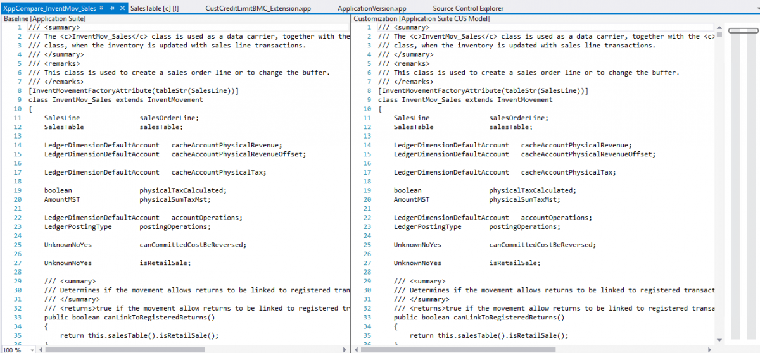Viewport: 760px width, 353px height.
Task: Open the CustCreditLimitBMC_Extension.xpp tab
Action: (258, 8)
